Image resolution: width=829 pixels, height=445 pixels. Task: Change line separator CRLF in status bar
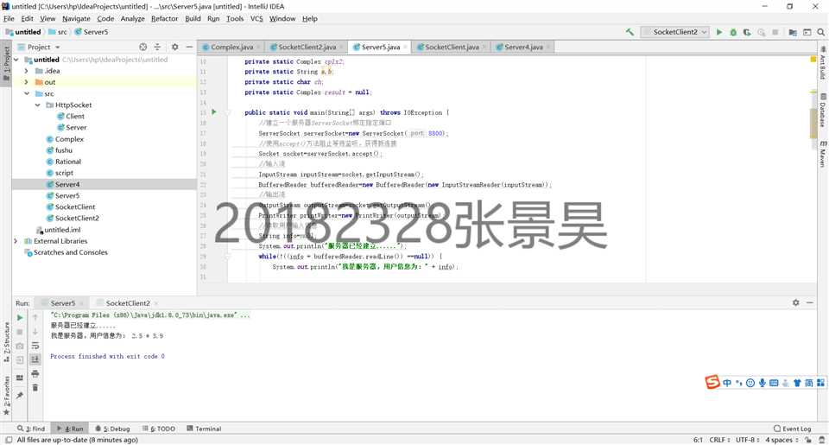tap(719, 440)
